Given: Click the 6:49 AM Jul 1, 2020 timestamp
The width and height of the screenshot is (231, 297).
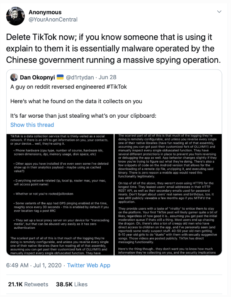Looking at the screenshot, I should click(x=34, y=265).
